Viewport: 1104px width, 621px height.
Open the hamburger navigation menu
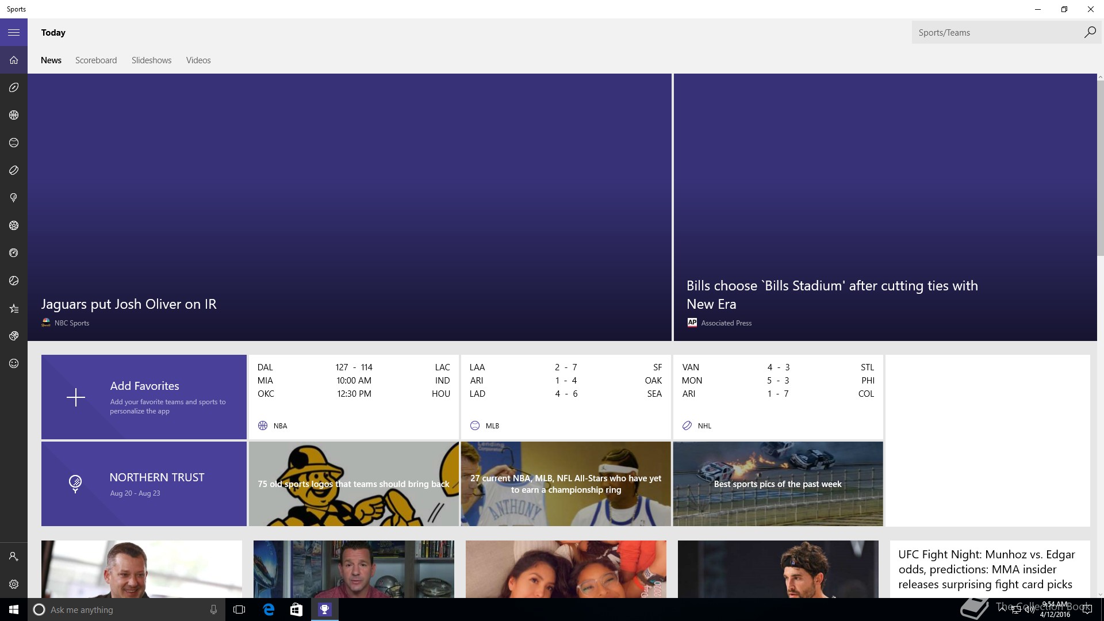coord(14,33)
